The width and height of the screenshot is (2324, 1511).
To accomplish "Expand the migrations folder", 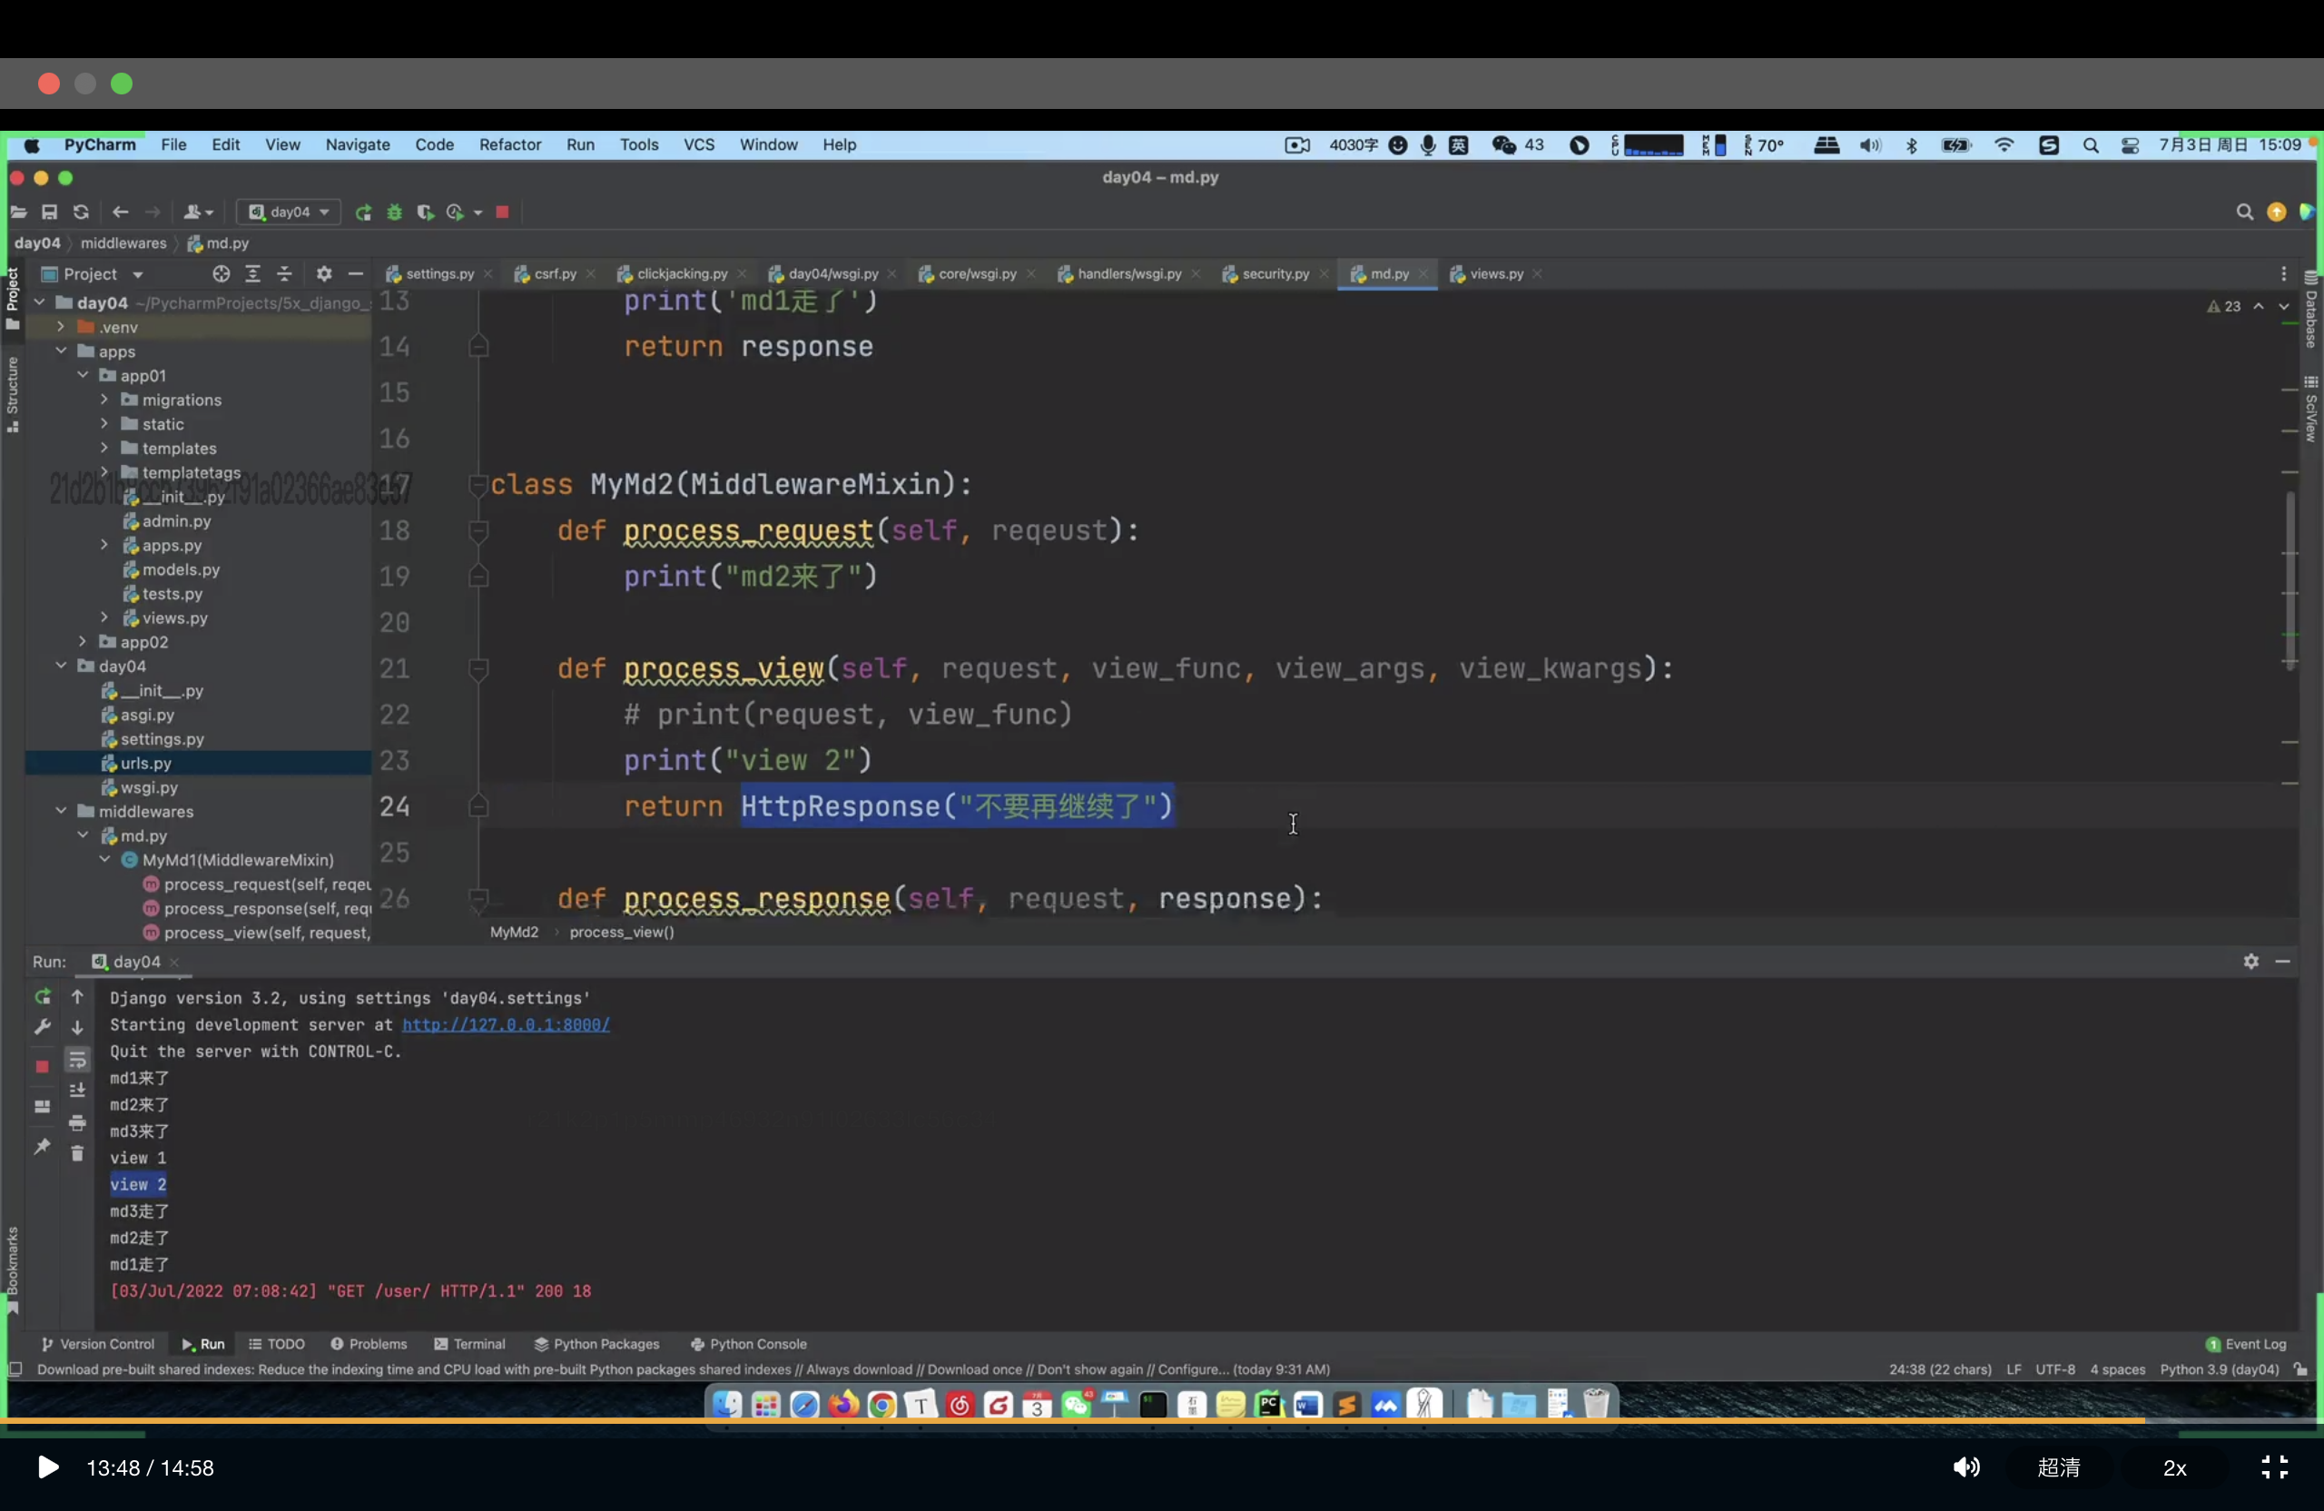I will (x=104, y=400).
